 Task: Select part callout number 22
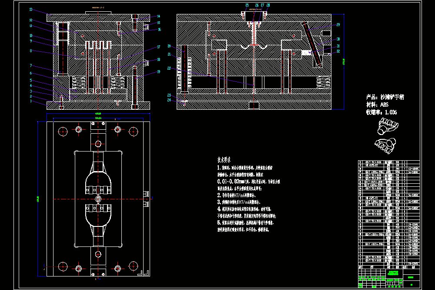click(x=169, y=68)
